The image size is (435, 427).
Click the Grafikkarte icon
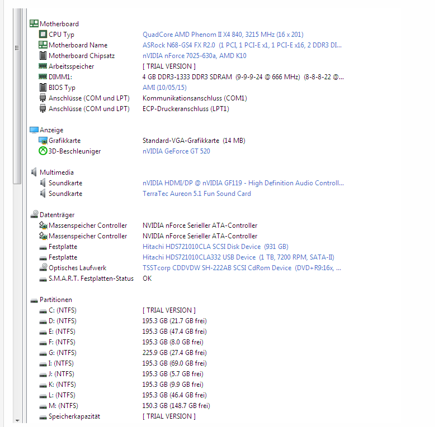tap(43, 141)
